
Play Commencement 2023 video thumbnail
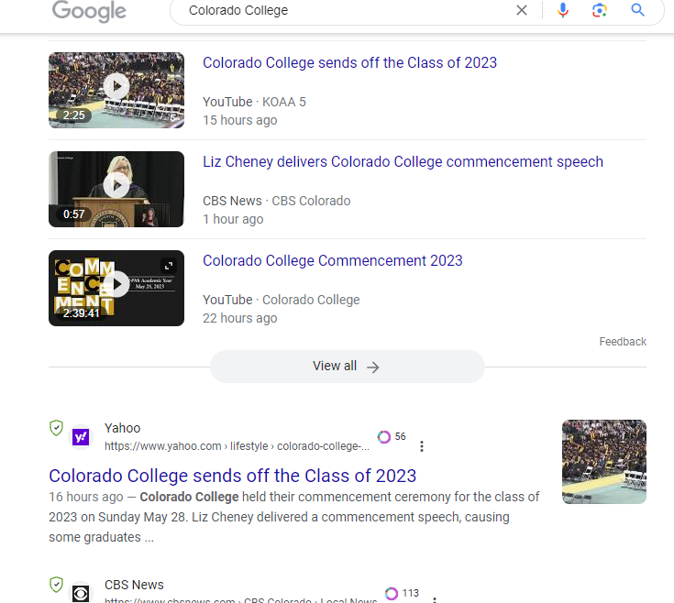pos(116,288)
